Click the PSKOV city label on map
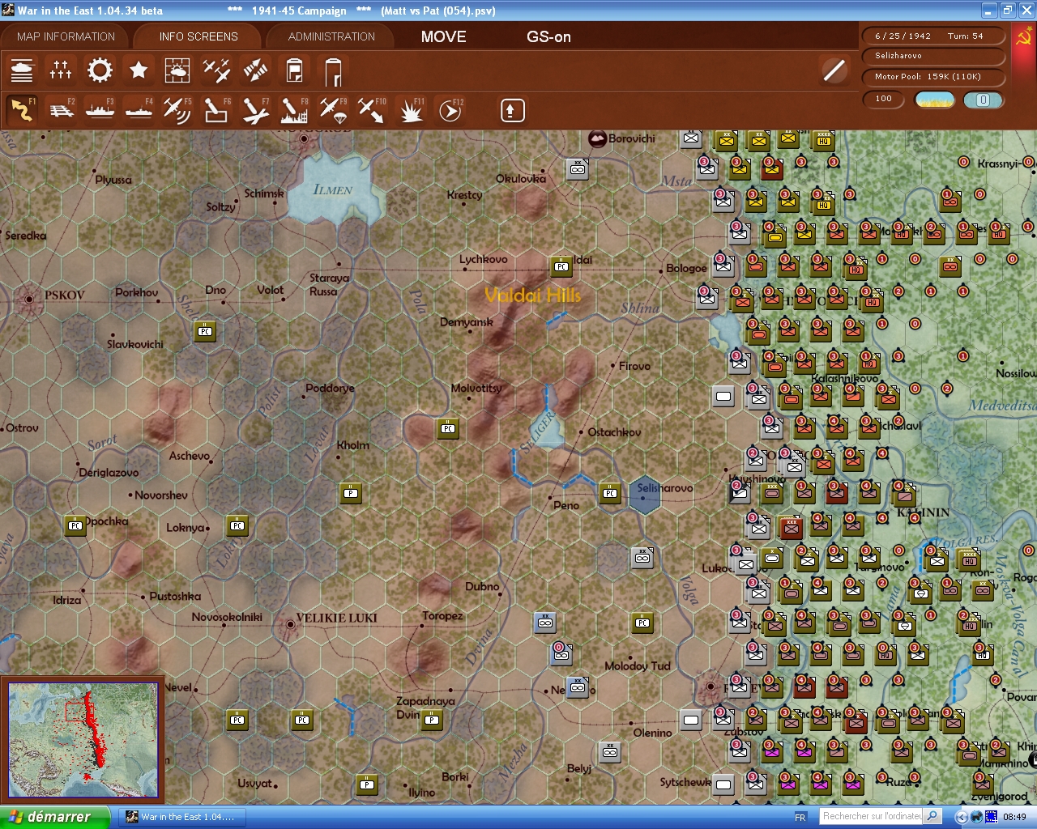Viewport: 1037px width, 829px height. [x=65, y=295]
